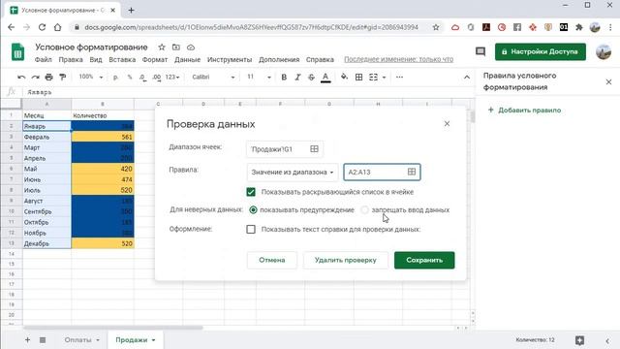Open the Google Sheets home icon
Image resolution: width=620 pixels, height=349 pixels.
pyautogui.click(x=17, y=51)
